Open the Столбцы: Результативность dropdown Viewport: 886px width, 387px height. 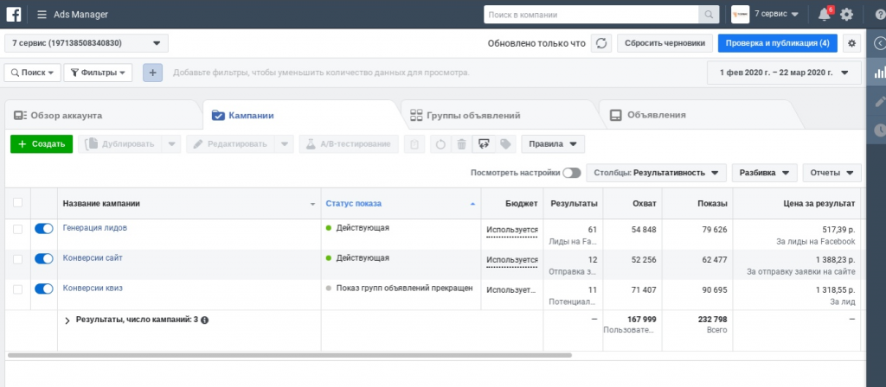[655, 173]
